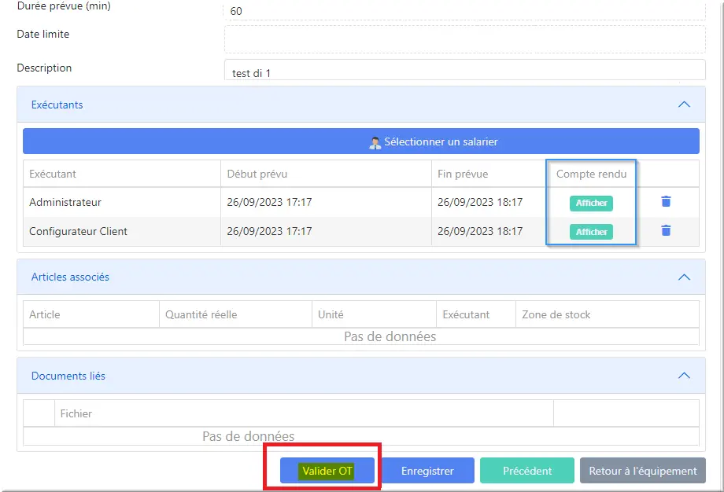
Task: Click the Description field containing test di 1
Action: pos(465,70)
